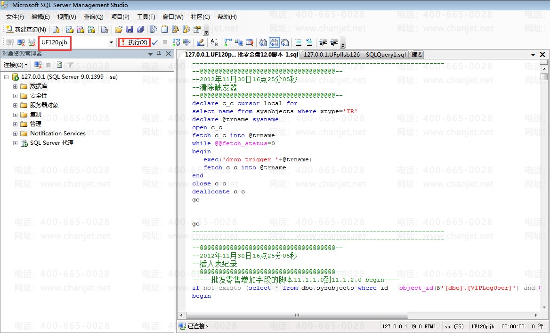Expand the SQL Server 代理 node
Viewport: 550px width, 333px height.
coord(15,143)
